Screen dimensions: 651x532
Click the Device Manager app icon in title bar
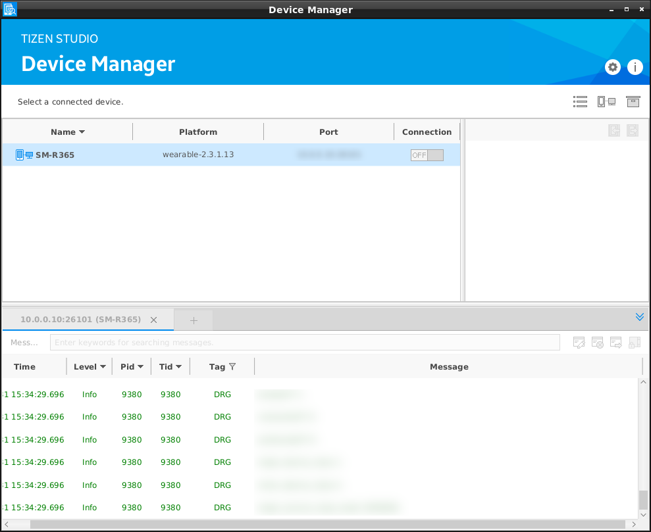tap(10, 9)
